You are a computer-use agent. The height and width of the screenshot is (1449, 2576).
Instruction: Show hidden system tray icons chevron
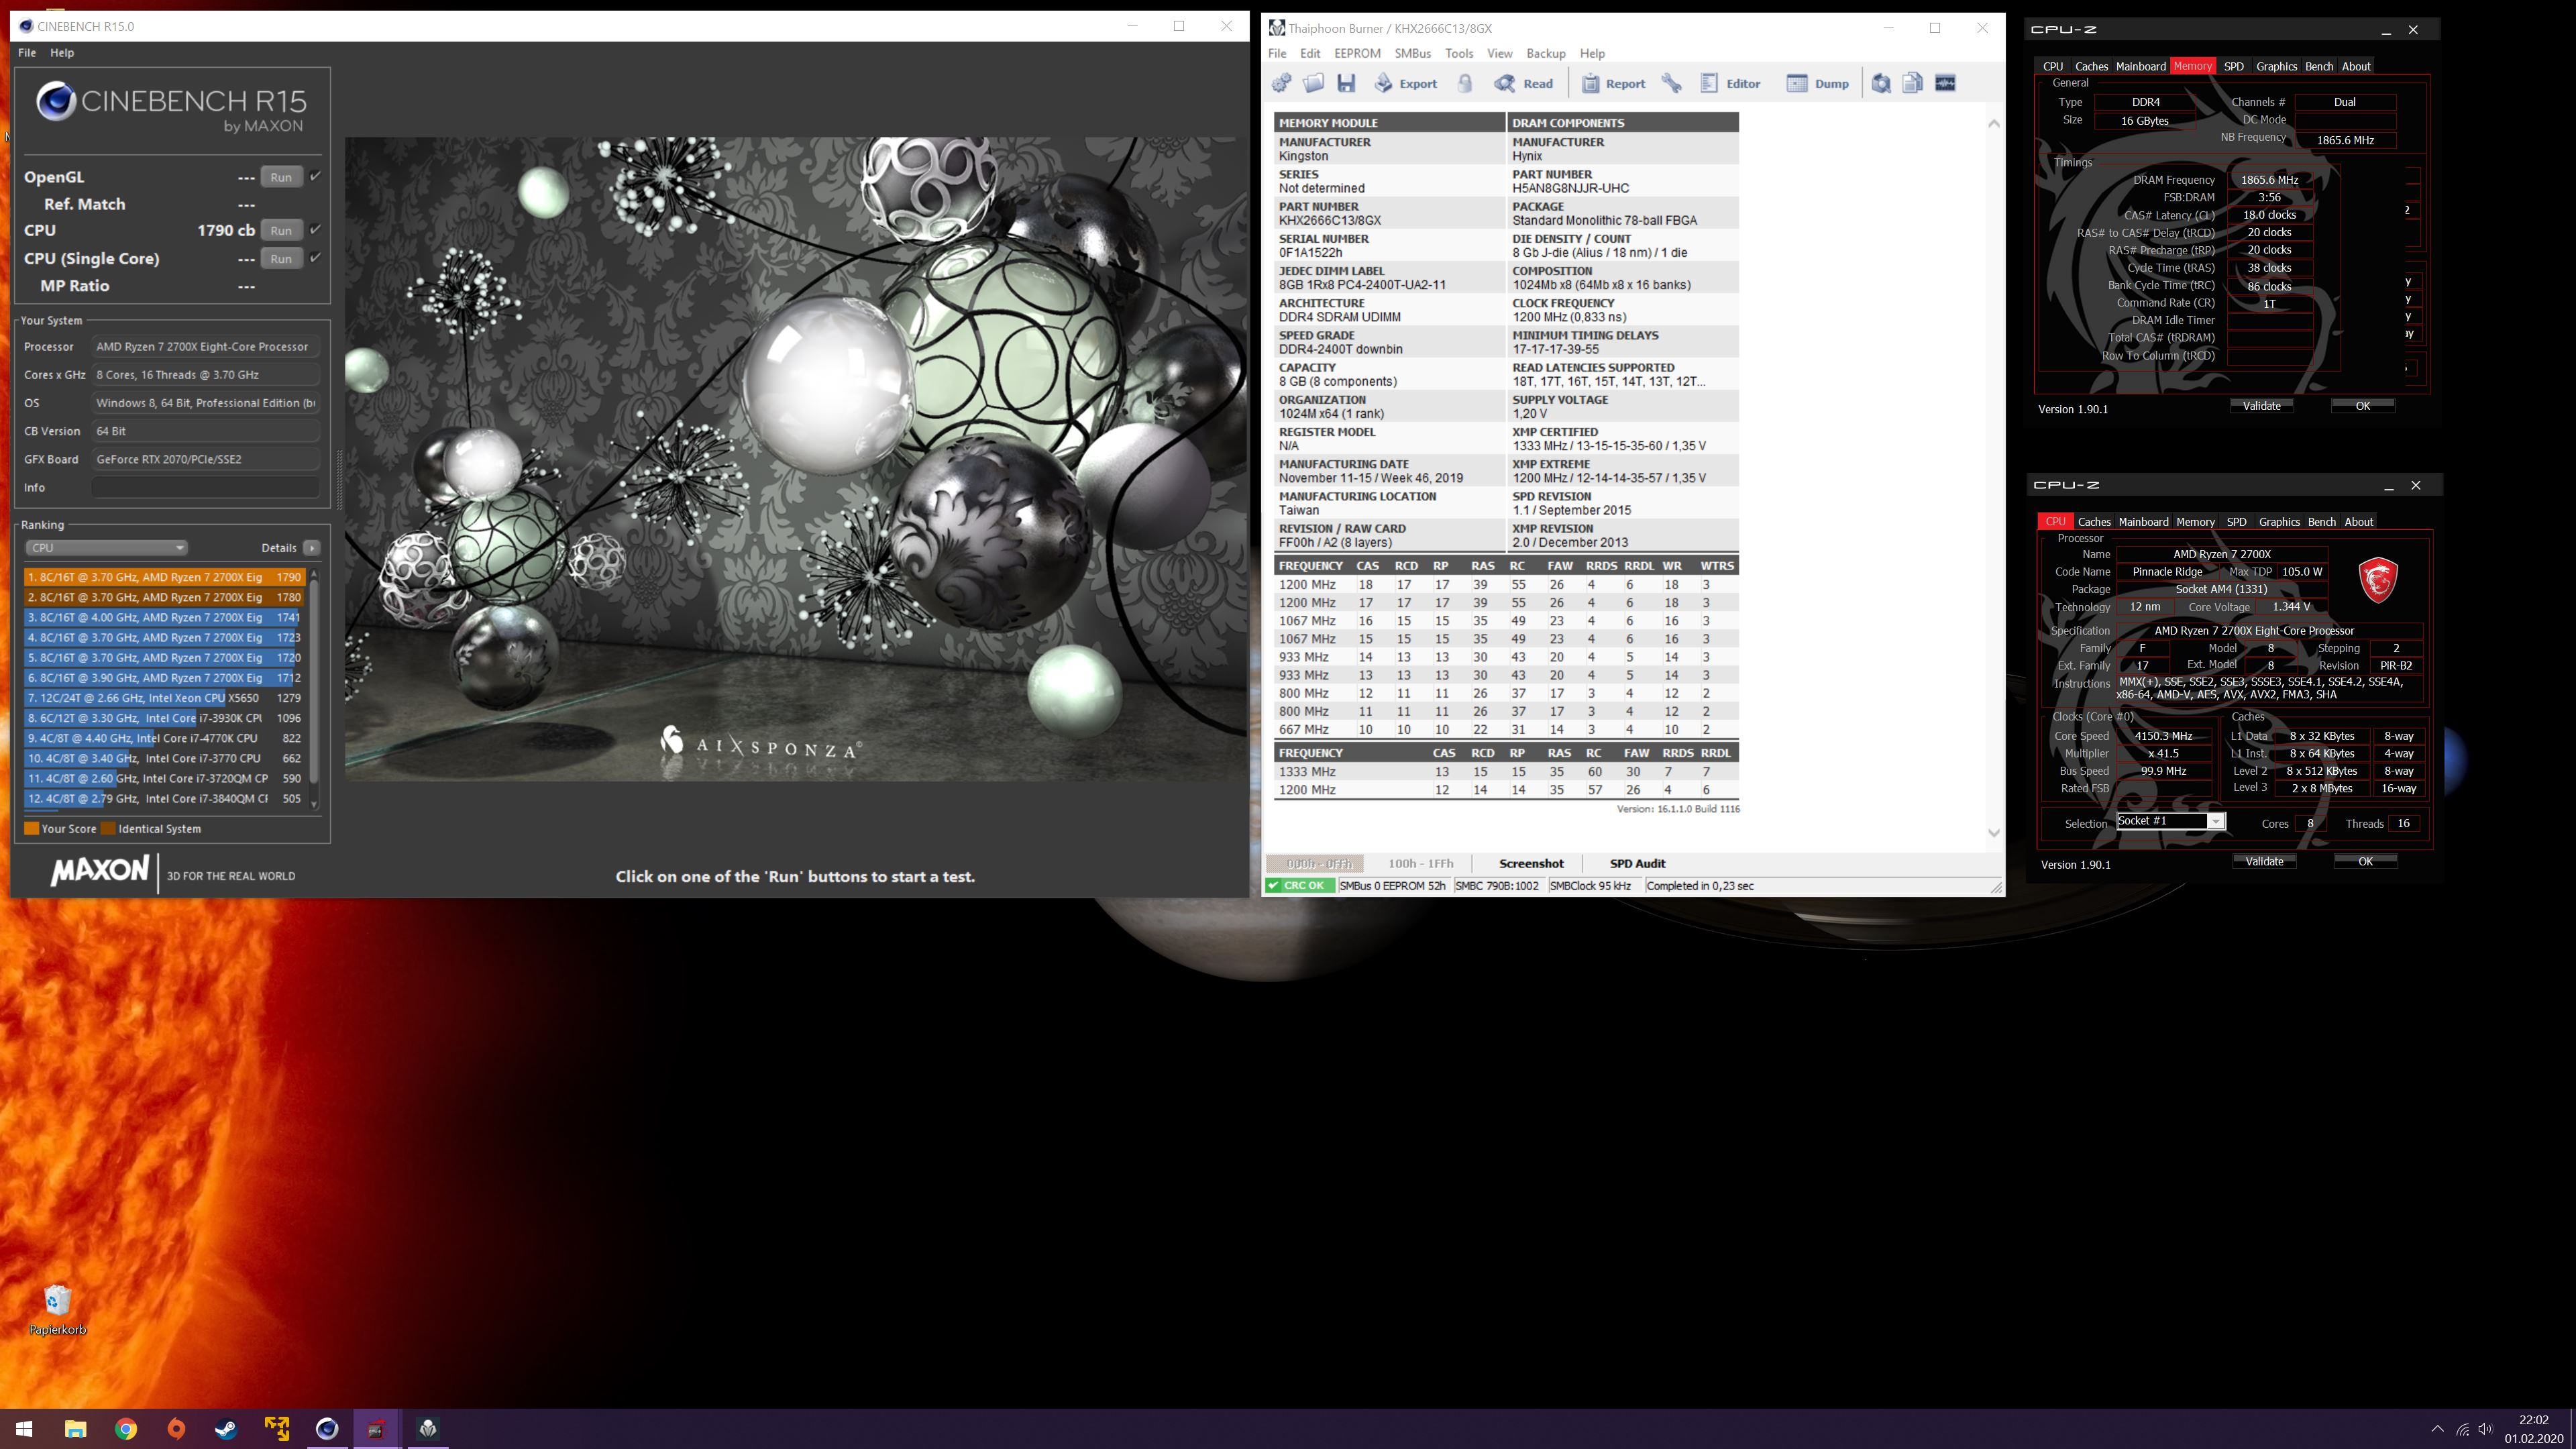[x=2437, y=1429]
